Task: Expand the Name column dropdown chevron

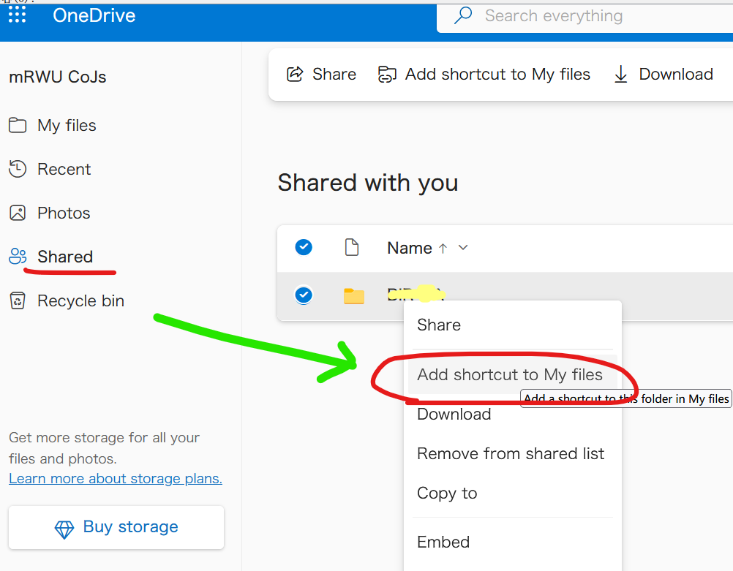Action: pyautogui.click(x=463, y=248)
